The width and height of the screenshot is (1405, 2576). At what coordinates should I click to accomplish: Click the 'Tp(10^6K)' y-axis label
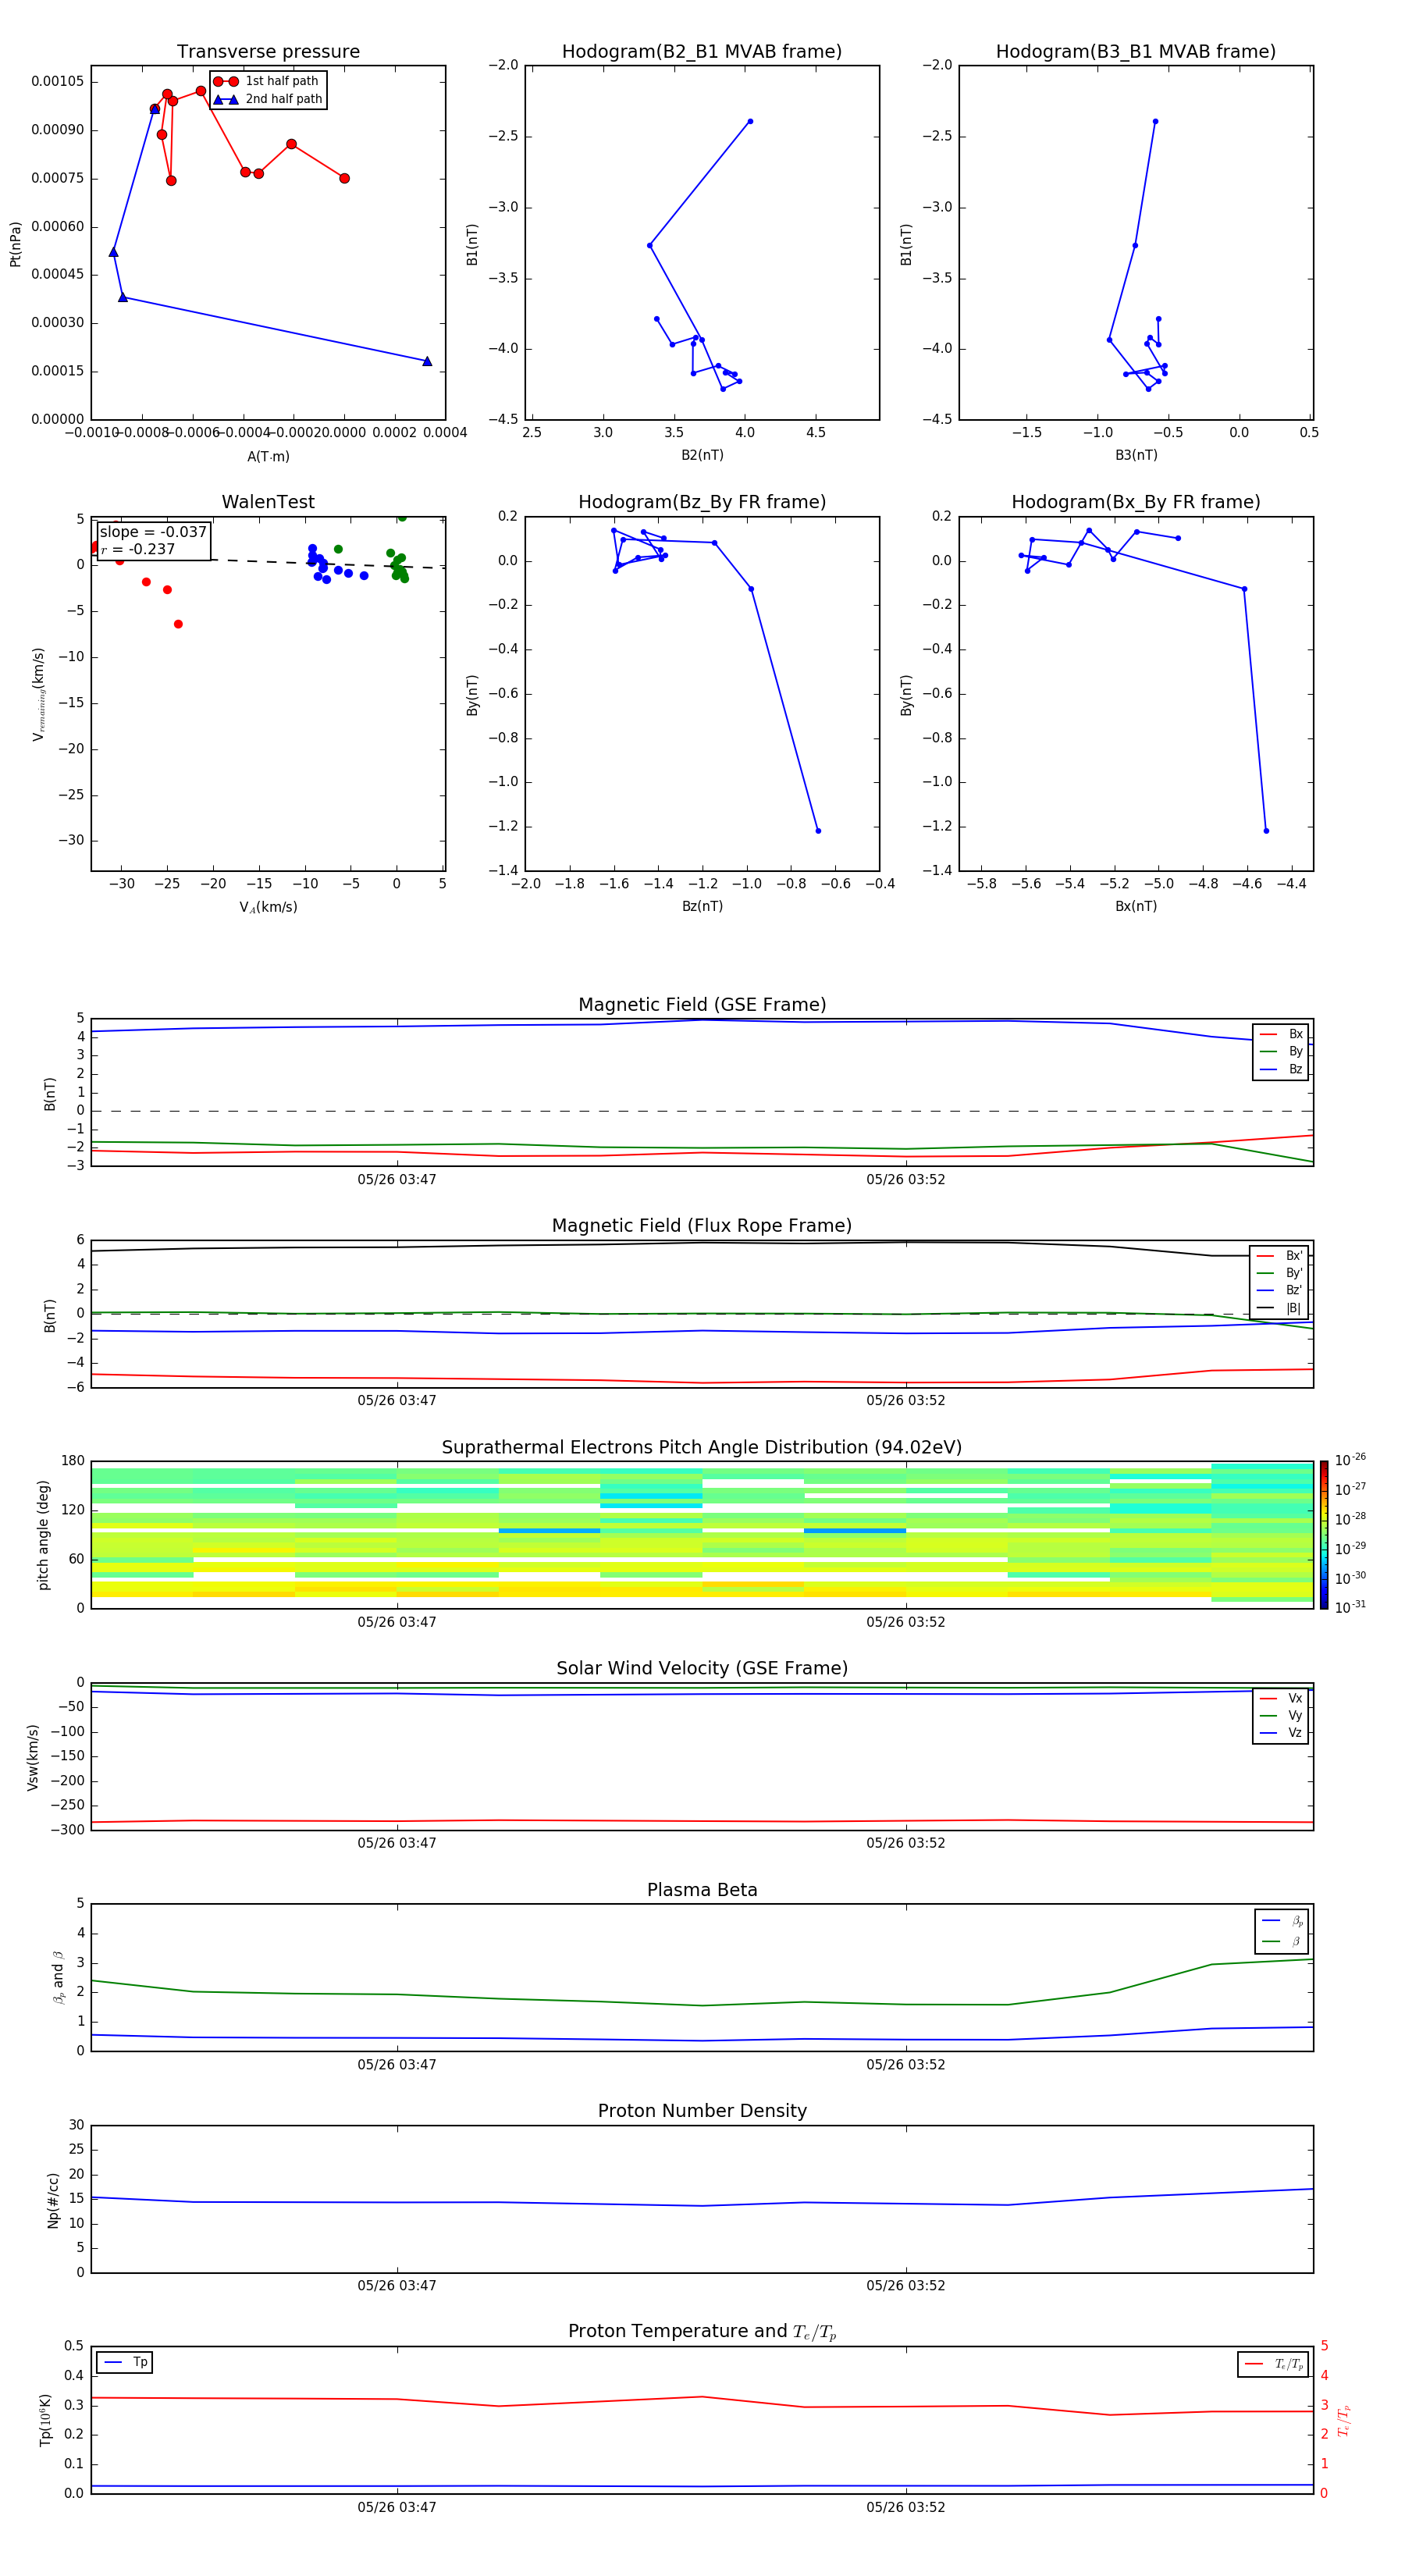(x=45, y=2420)
